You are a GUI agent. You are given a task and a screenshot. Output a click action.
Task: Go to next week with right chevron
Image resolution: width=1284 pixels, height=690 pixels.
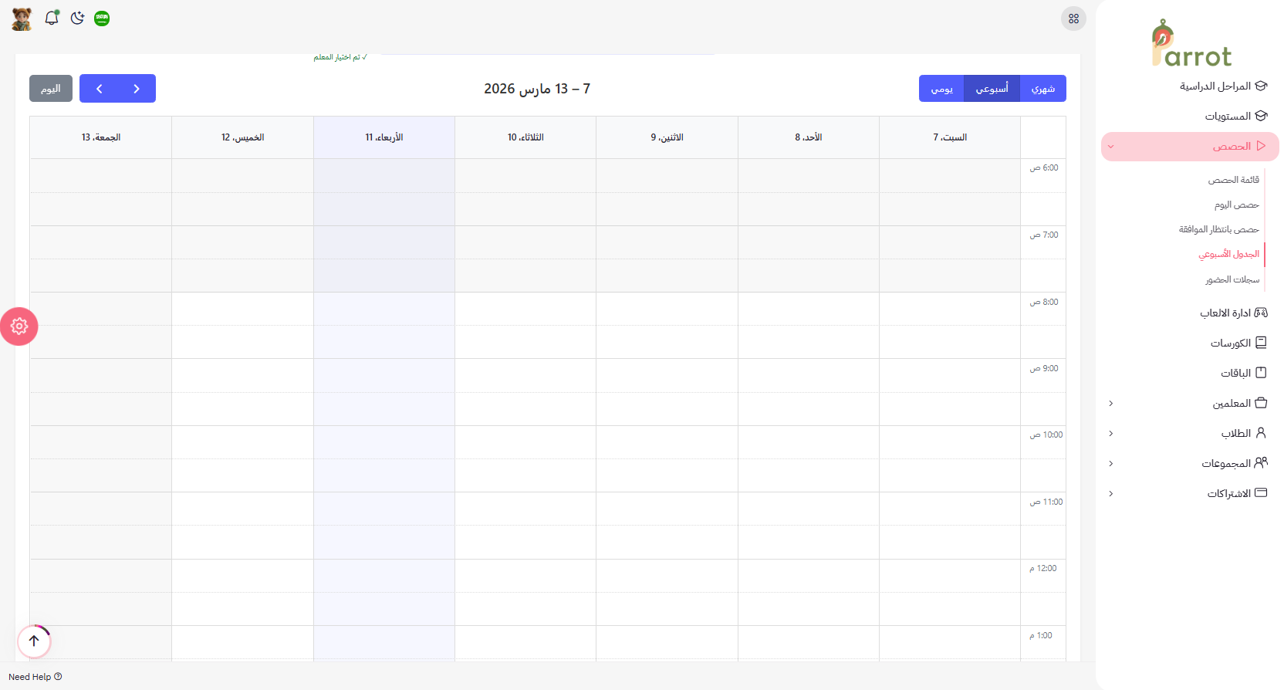click(137, 89)
